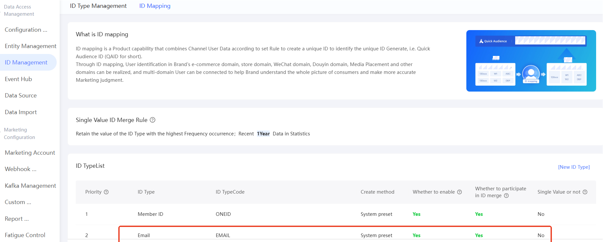Show help for Single Value or not column
603x242 pixels.
(585, 192)
